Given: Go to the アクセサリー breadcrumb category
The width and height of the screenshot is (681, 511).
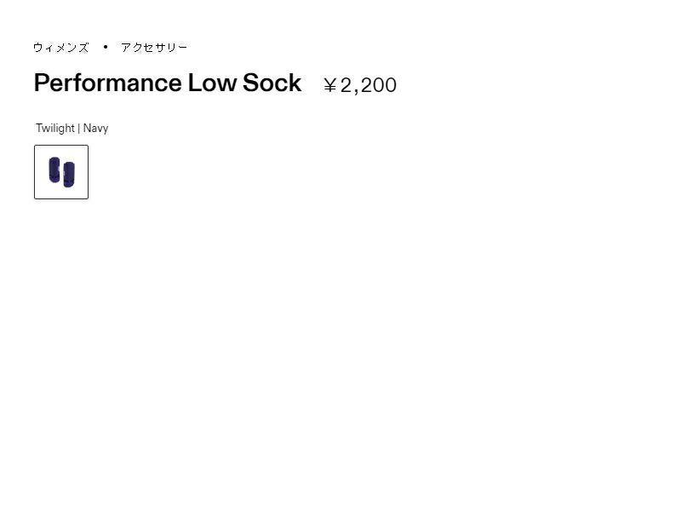Looking at the screenshot, I should (x=154, y=48).
